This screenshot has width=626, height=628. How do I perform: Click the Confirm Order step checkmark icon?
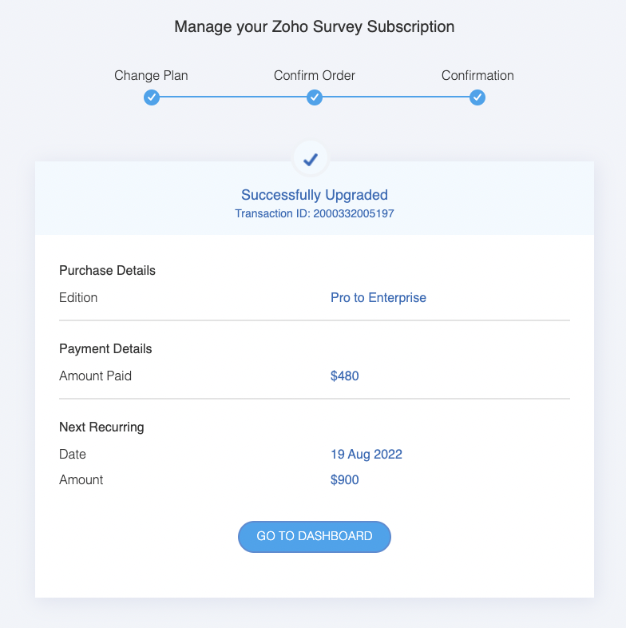click(315, 97)
